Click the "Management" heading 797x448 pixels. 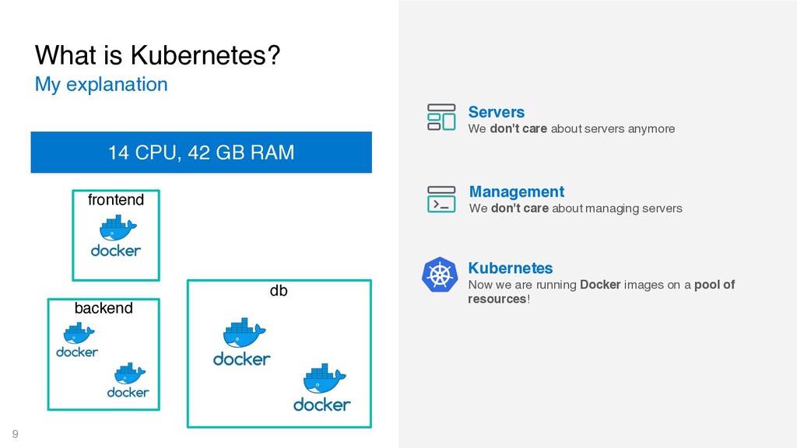(x=517, y=191)
